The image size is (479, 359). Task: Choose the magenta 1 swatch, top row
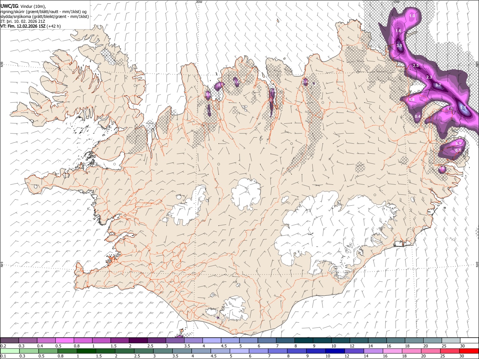(x=101, y=341)
